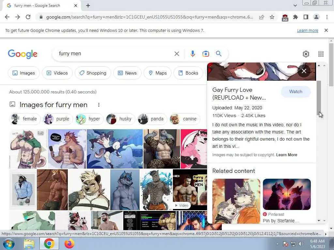The image size is (334, 250).
Task: Reload the current page
Action: [x=28, y=17]
